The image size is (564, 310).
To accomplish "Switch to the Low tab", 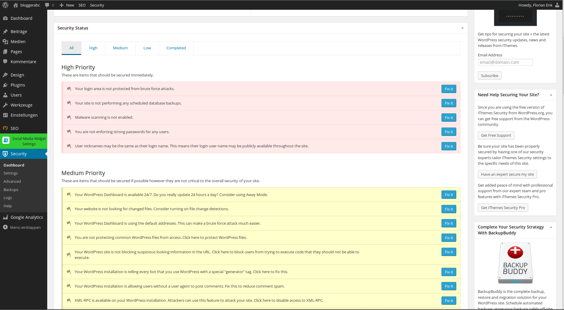I will pos(147,48).
